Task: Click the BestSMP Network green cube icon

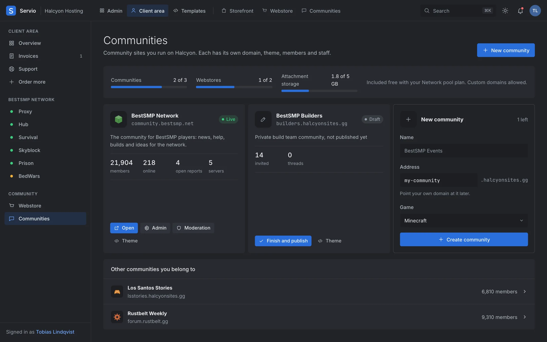Action: tap(119, 119)
